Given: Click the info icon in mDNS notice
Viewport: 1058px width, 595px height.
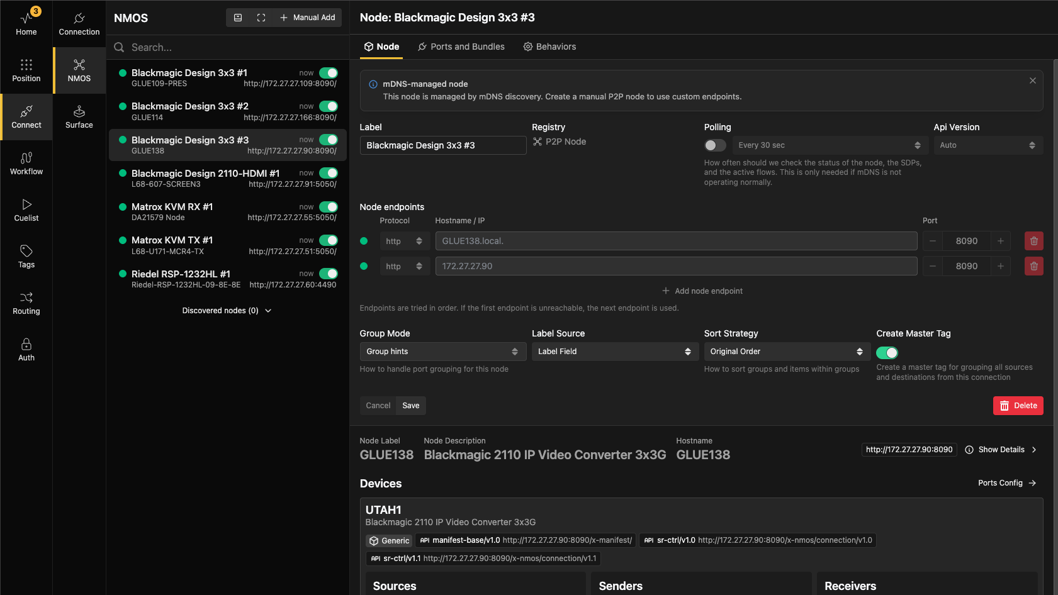Looking at the screenshot, I should tap(373, 84).
